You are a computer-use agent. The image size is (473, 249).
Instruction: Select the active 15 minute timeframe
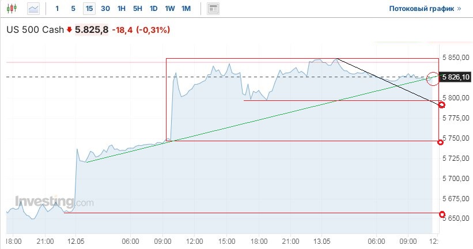click(x=89, y=9)
